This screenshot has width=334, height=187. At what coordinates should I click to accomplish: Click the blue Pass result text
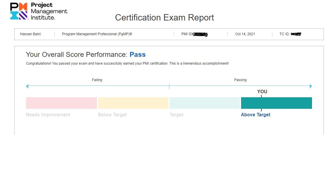(x=137, y=55)
